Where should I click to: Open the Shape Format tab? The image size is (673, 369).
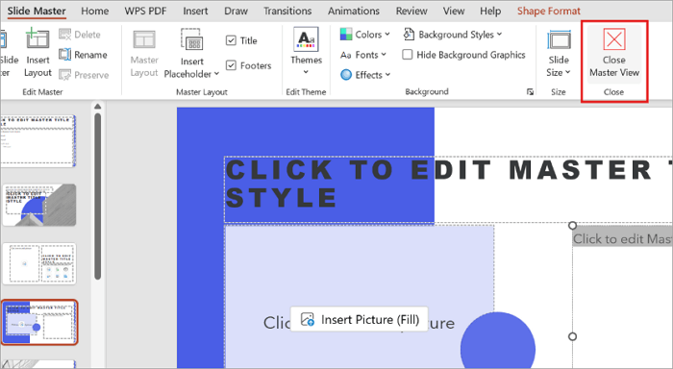click(x=549, y=11)
